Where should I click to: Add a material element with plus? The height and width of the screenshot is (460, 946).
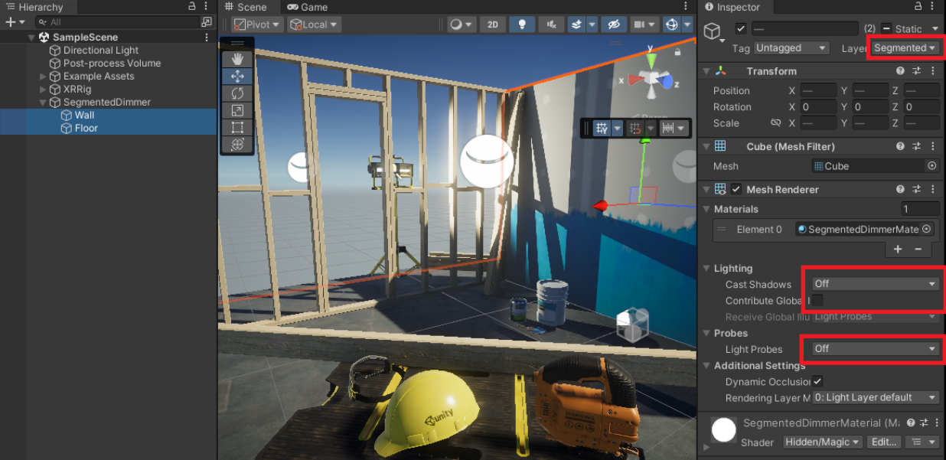coord(899,249)
